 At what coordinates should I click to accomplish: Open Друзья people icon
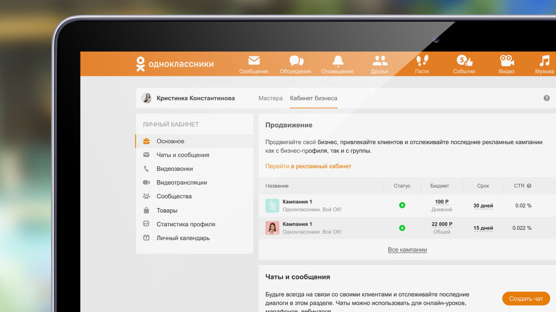(380, 61)
